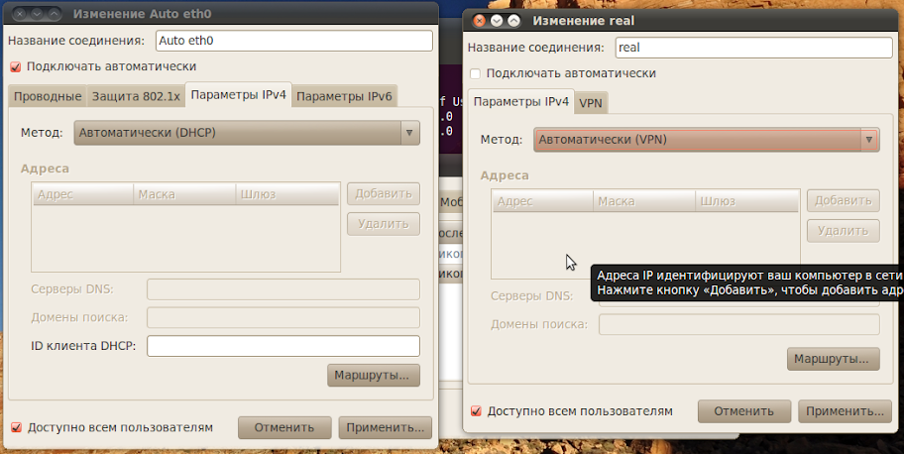Image resolution: width=904 pixels, height=454 pixels.
Task: Click Маска column header in real window
Action: click(x=644, y=201)
